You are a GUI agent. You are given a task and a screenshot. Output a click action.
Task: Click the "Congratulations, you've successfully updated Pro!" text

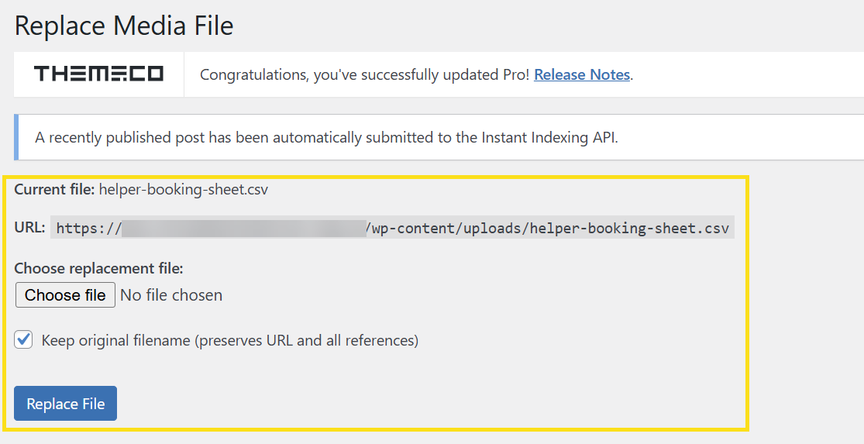pyautogui.click(x=364, y=75)
